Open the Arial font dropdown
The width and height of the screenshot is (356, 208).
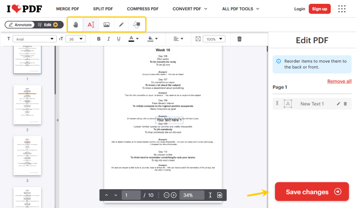click(34, 39)
